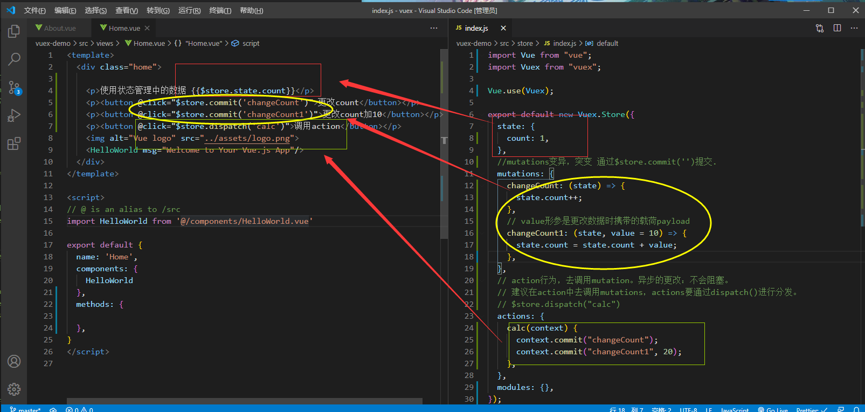Click 'modules: {},' line in index.js
Screen dimensions: 865x412
[525, 387]
